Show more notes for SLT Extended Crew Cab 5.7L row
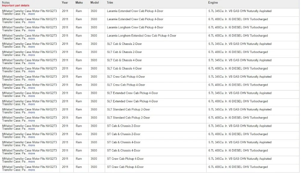The width and height of the screenshot is (301, 173). (x=32, y=96)
